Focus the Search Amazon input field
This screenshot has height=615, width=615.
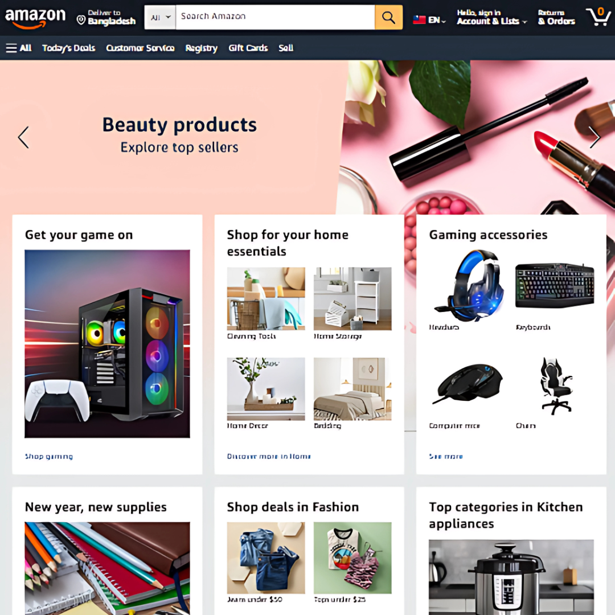coord(275,17)
